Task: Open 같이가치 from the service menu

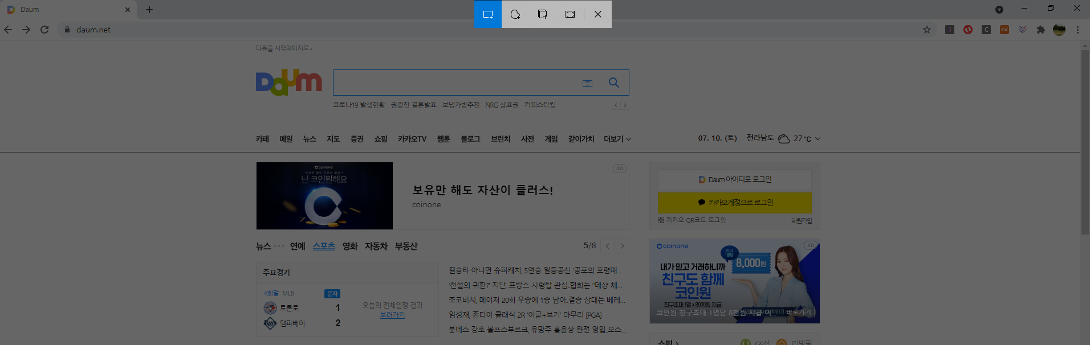Action: [581, 139]
